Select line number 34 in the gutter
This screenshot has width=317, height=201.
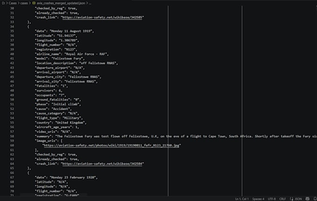tap(12, 27)
